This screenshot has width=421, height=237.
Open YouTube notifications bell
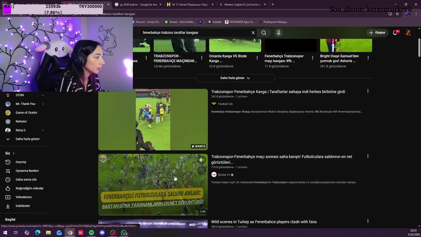coord(395,33)
